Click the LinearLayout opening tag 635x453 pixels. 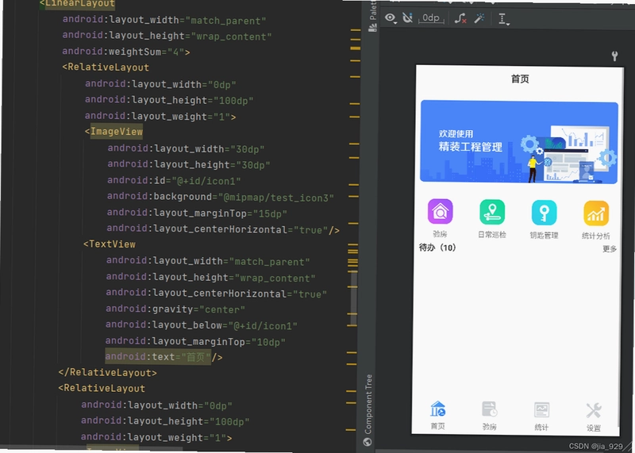coord(77,4)
